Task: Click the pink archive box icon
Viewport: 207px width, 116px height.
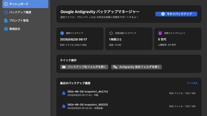Action: coord(160,33)
